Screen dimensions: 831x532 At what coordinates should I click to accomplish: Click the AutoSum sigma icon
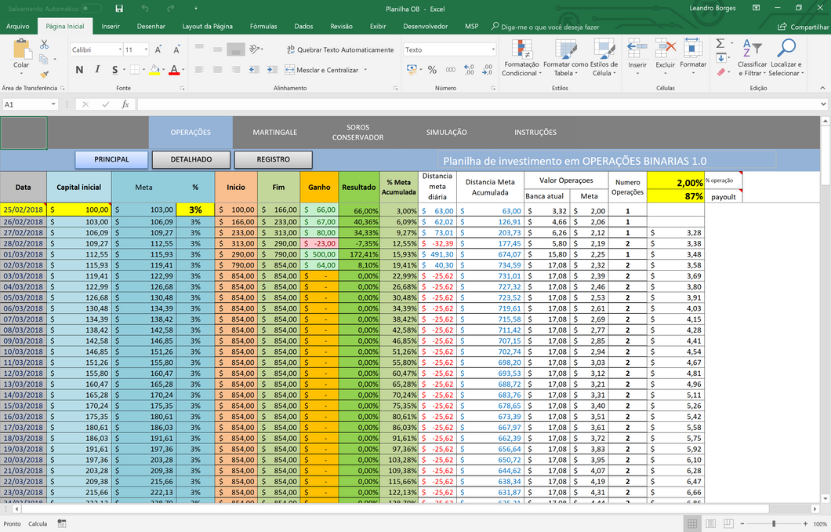(720, 43)
